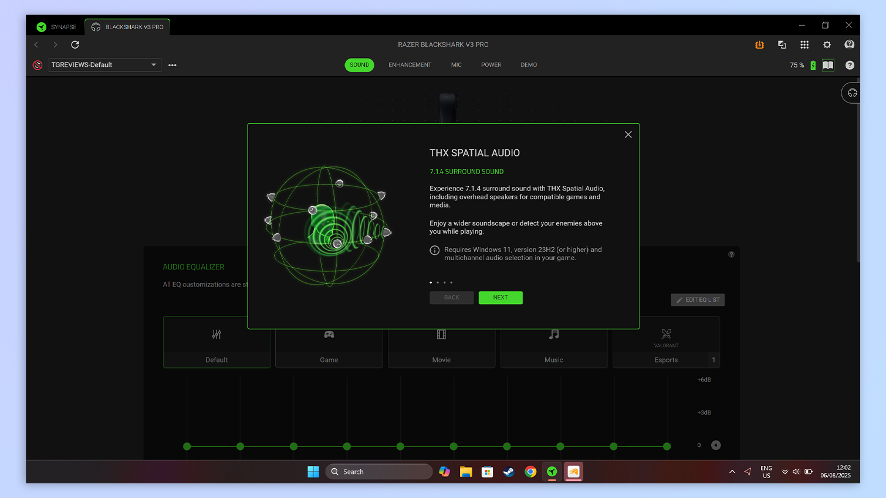
Task: Click the snipping app taskbar icon
Action: [574, 472]
